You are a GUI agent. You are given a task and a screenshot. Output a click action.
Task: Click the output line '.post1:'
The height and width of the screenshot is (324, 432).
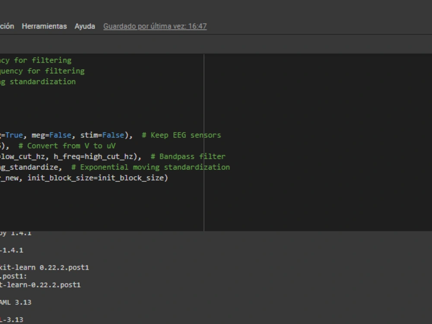click(x=13, y=276)
